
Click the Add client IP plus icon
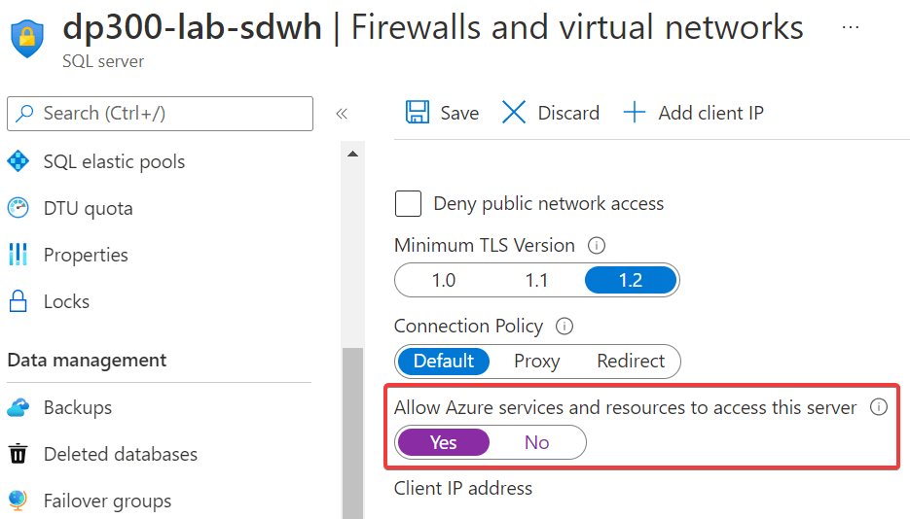coord(635,113)
